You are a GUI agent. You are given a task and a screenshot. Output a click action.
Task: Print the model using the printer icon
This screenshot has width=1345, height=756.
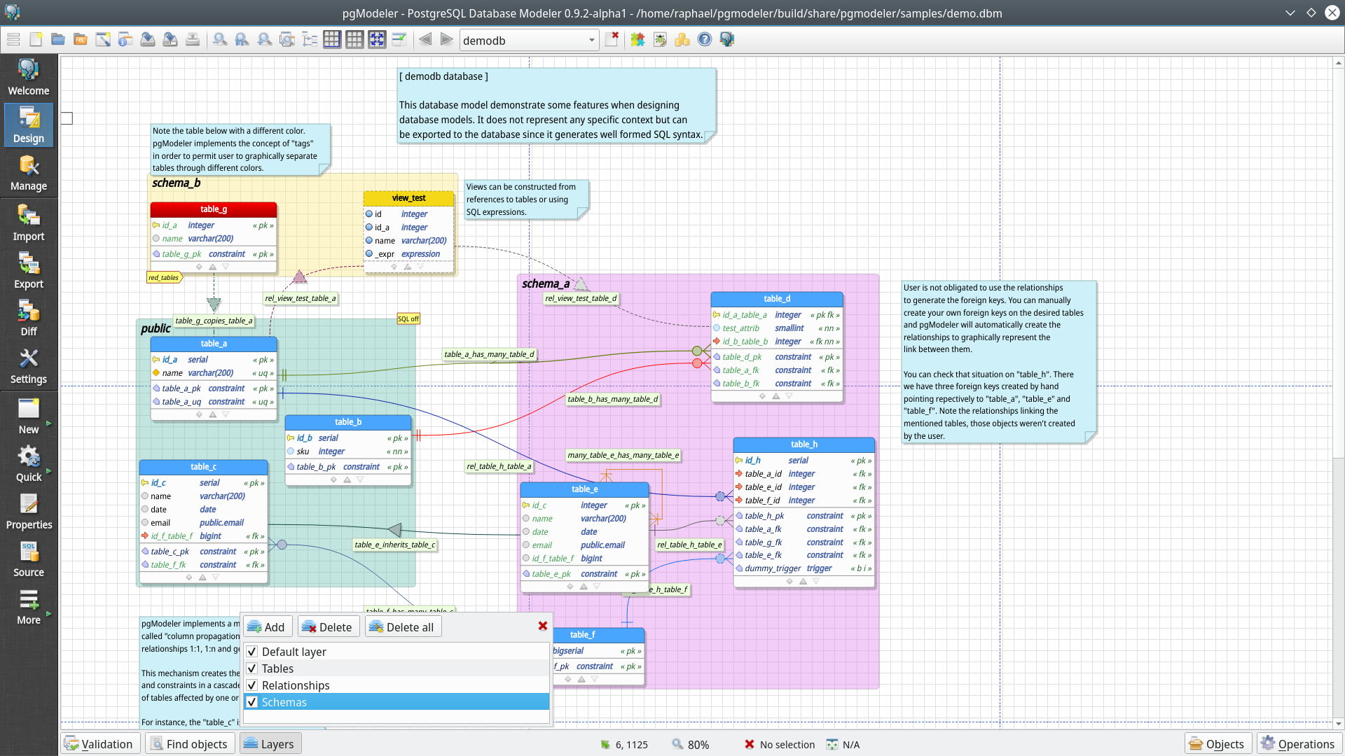193,40
